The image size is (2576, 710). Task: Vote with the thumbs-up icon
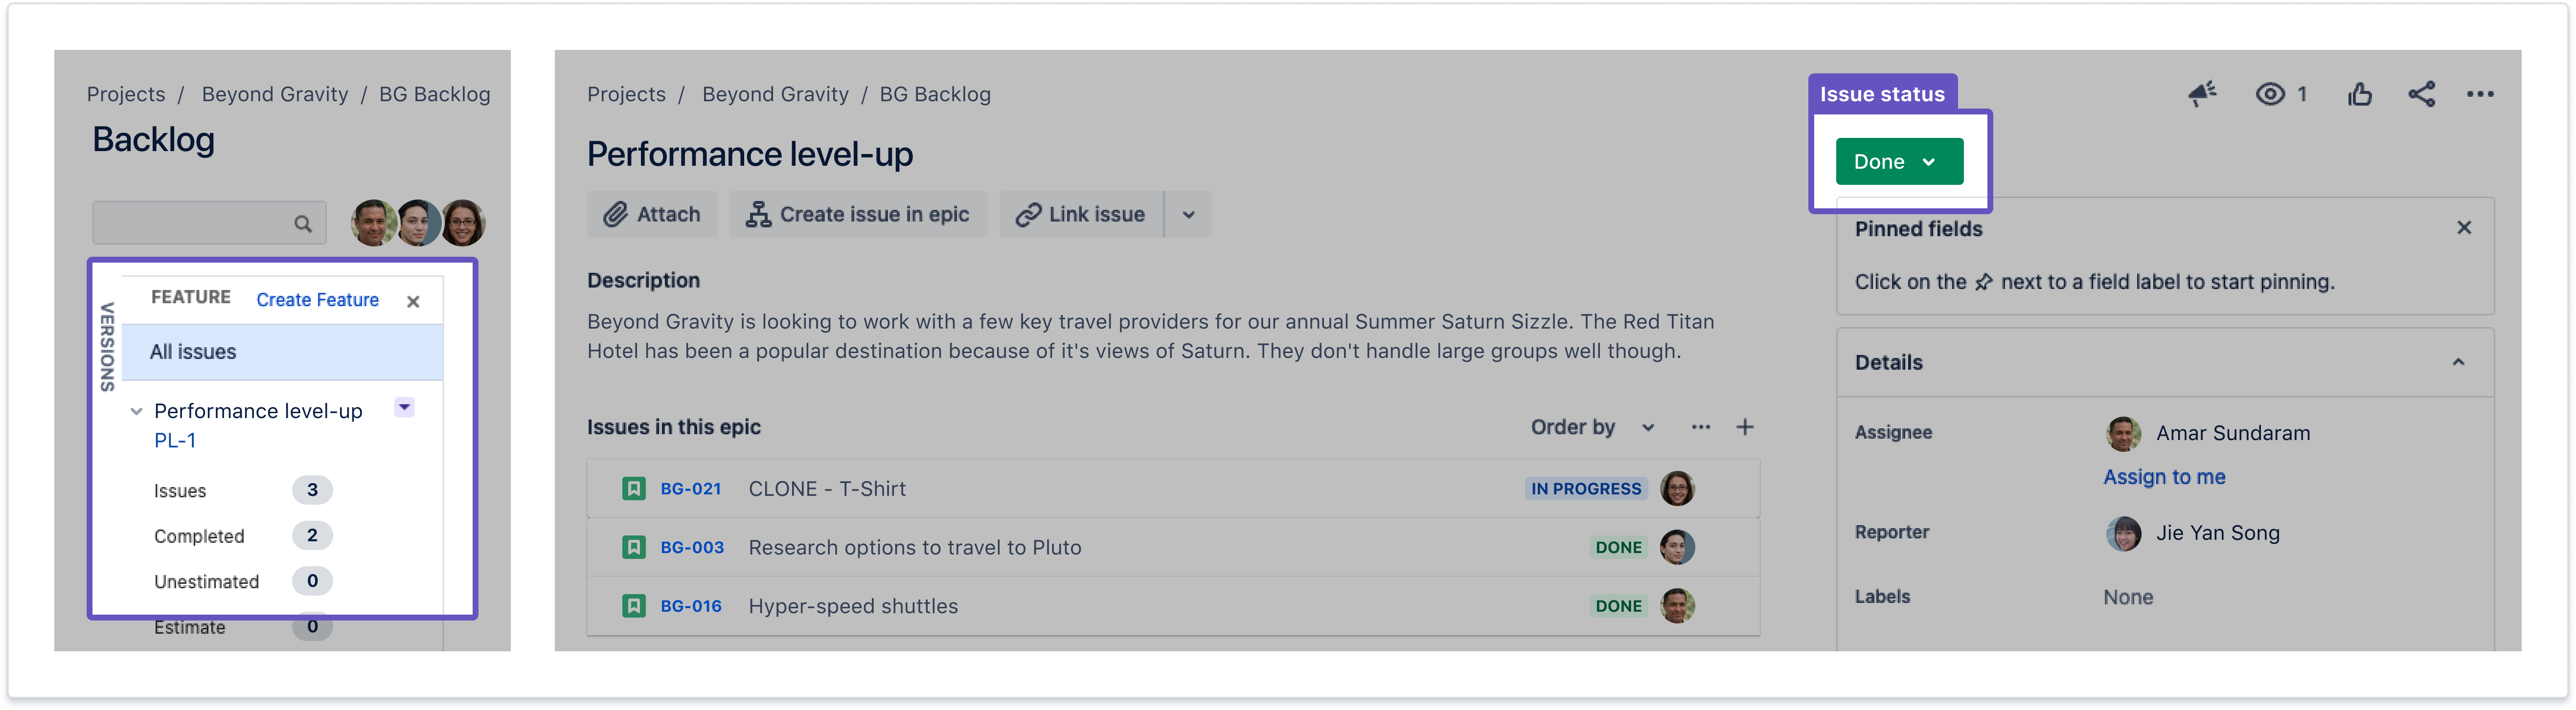2360,94
